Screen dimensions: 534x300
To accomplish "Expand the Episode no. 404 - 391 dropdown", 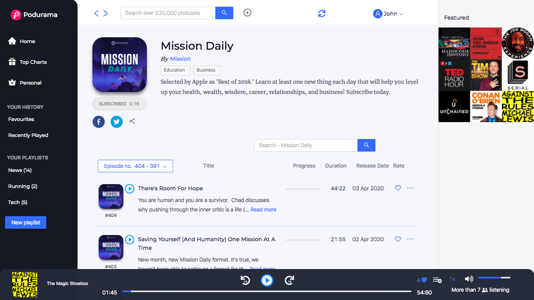I will click(135, 166).
